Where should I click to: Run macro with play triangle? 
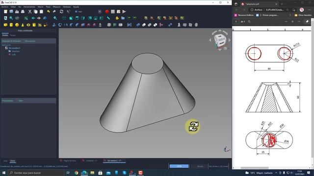point(124,12)
